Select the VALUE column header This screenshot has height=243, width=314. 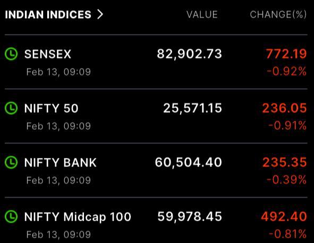202,15
